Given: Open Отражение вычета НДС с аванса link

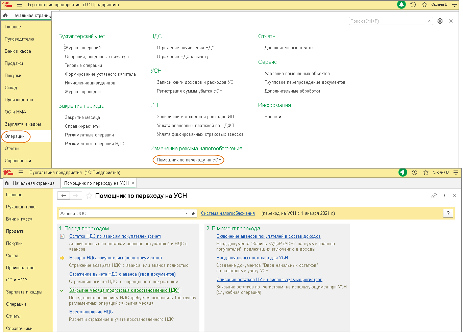Looking at the screenshot, I should pyautogui.click(x=122, y=274).
